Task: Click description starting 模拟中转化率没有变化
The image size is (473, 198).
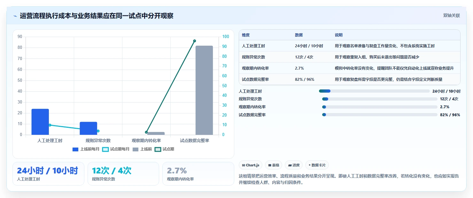Action: (x=394, y=68)
